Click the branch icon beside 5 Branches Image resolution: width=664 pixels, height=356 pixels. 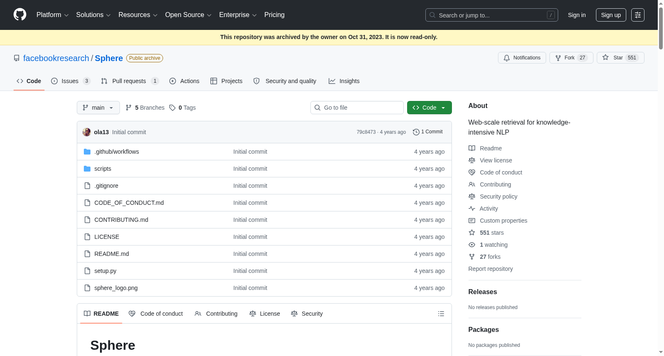[129, 108]
